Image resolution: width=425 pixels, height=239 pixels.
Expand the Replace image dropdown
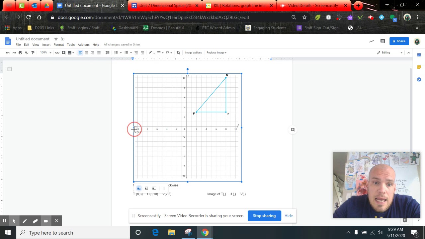(x=216, y=52)
